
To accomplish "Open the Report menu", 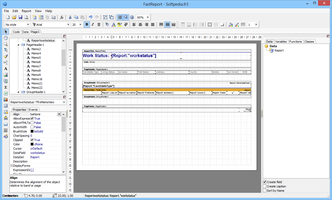I will click(27, 11).
